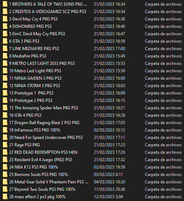
Task: Click '15 The Amazing Spider-Man PKG PS3' name
Action: pyautogui.click(x=43, y=108)
